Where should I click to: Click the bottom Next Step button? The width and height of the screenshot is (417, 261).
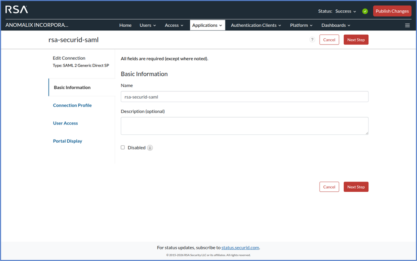click(x=356, y=187)
